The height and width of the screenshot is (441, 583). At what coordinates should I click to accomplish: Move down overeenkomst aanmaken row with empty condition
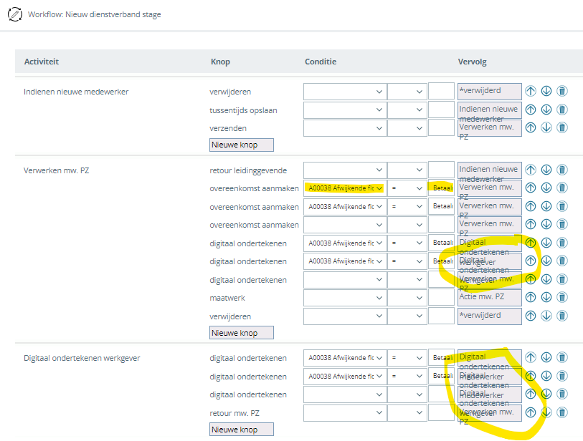click(546, 224)
